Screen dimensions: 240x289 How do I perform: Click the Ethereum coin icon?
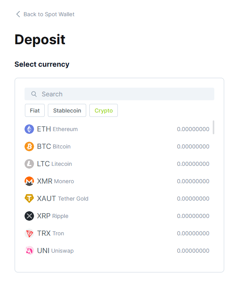[x=29, y=129]
